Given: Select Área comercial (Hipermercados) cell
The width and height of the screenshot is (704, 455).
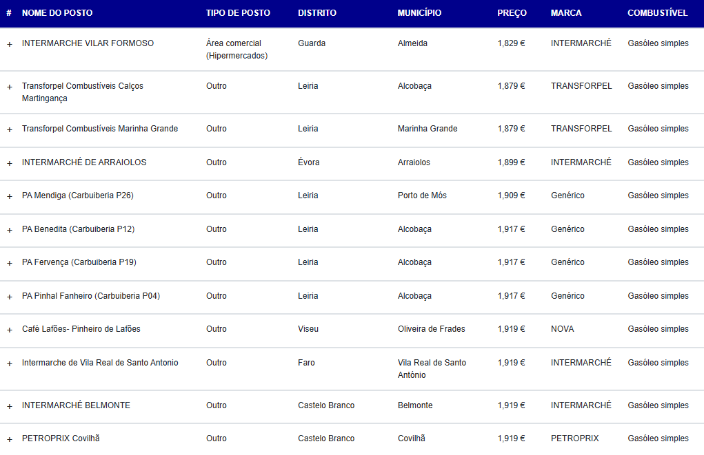Looking at the screenshot, I should click(237, 50).
